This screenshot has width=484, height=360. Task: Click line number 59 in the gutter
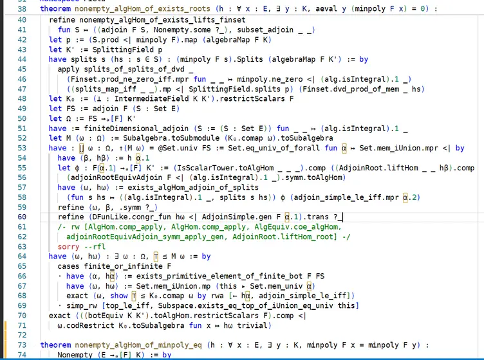click(22, 207)
